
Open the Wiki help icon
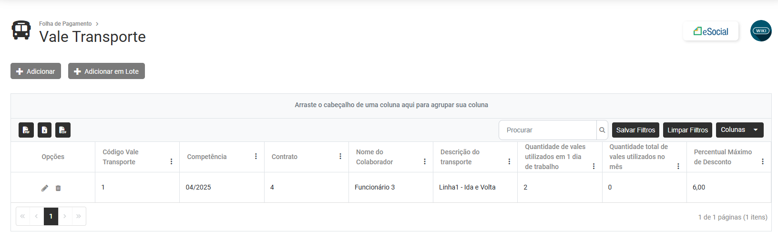(761, 31)
